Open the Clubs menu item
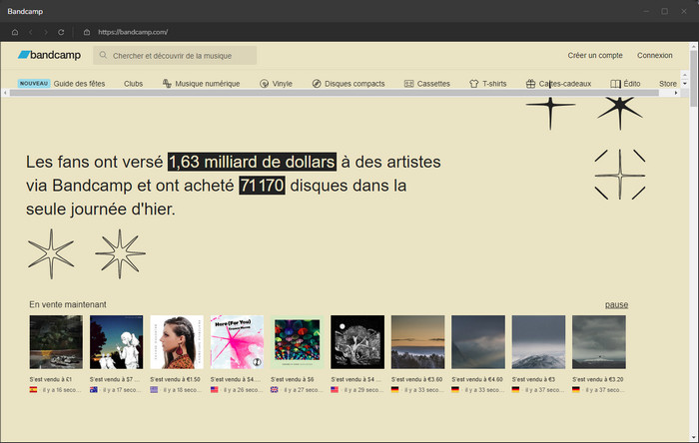This screenshot has width=699, height=443. click(x=133, y=84)
